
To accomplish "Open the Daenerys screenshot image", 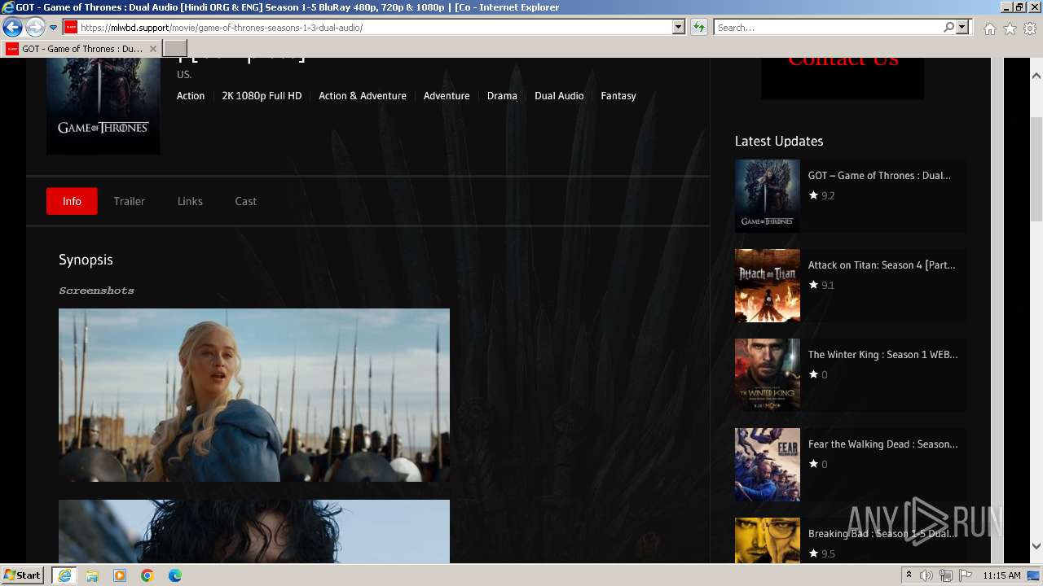I will click(254, 395).
